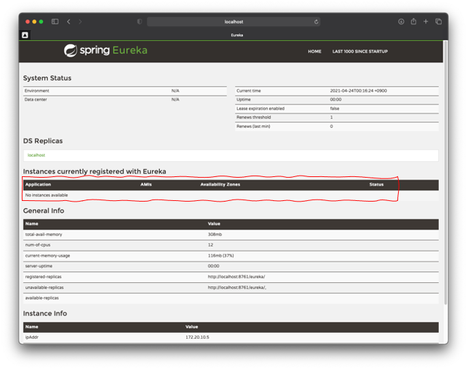Toggle the Safari sidebar icon
Image resolution: width=467 pixels, height=369 pixels.
[x=55, y=21]
